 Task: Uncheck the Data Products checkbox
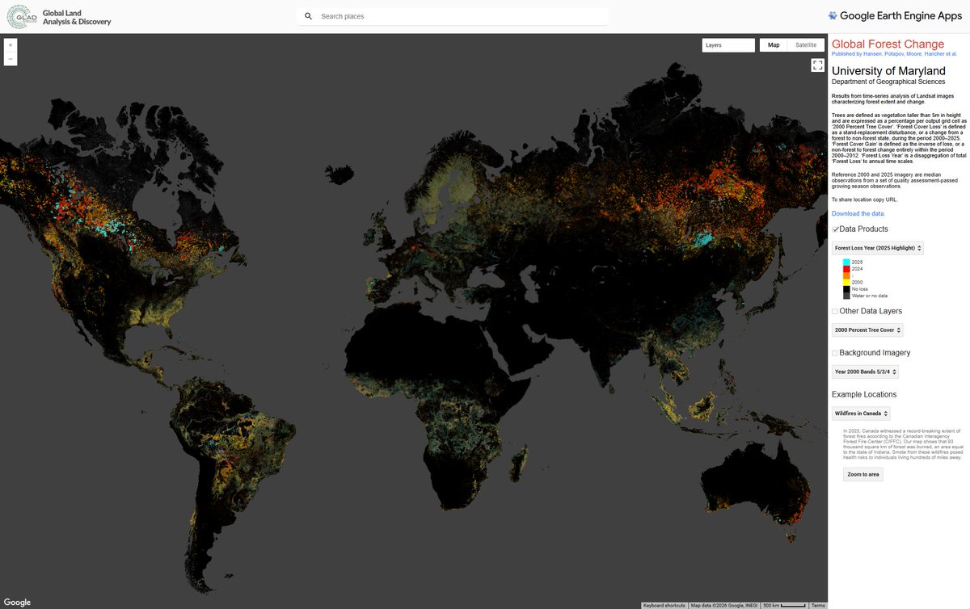pos(835,229)
